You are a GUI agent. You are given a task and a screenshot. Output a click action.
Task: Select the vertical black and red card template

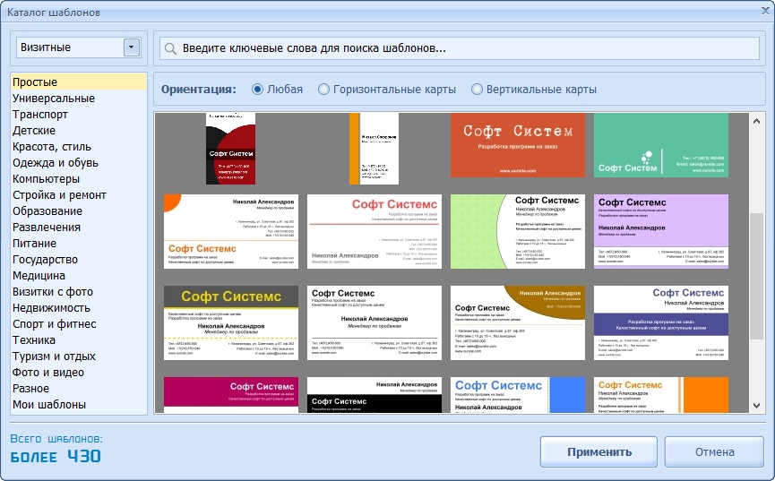point(230,147)
